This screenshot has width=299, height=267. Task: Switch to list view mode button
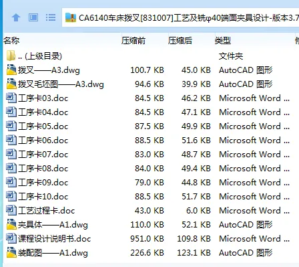tap(51, 17)
